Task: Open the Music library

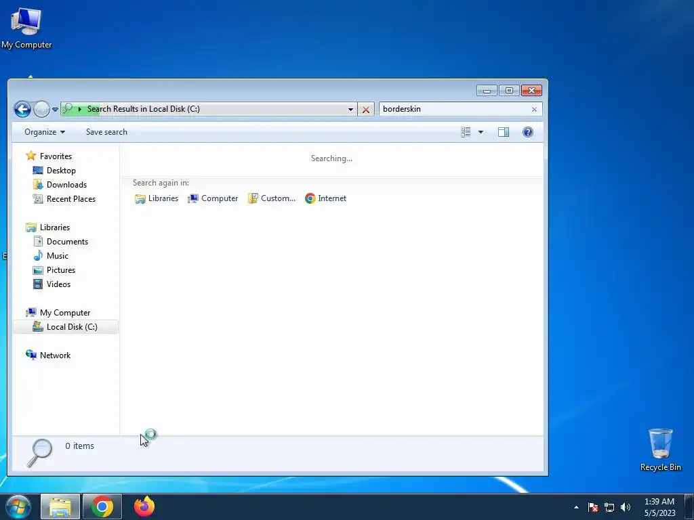Action: [58, 255]
